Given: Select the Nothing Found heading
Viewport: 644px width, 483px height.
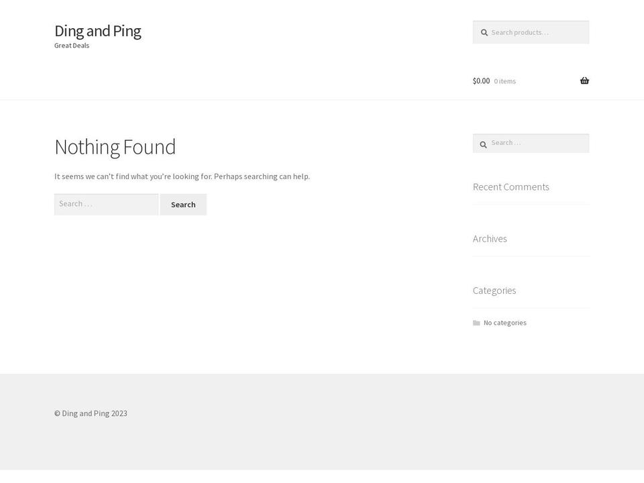Looking at the screenshot, I should pyautogui.click(x=115, y=147).
